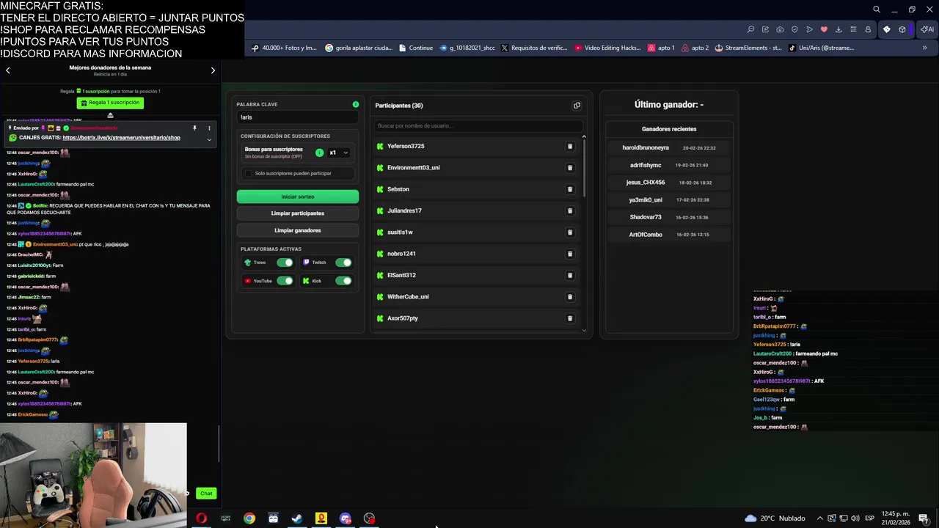Delete participant susitis1w via its trash icon
This screenshot has width=939, height=528.
coord(569,232)
